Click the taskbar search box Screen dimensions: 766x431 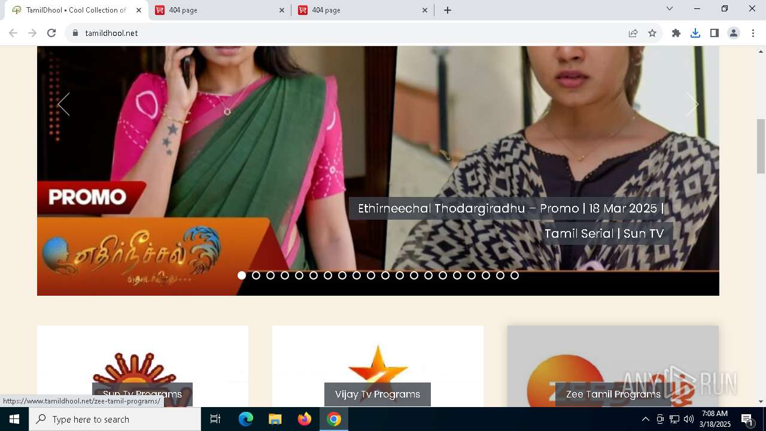[x=115, y=419]
